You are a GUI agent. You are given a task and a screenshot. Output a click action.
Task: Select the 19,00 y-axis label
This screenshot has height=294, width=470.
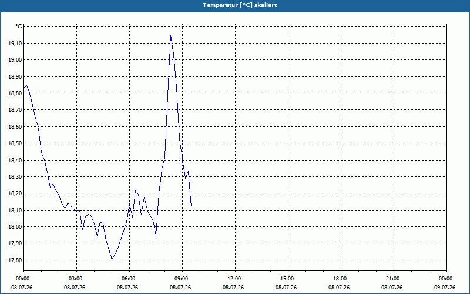(15, 60)
